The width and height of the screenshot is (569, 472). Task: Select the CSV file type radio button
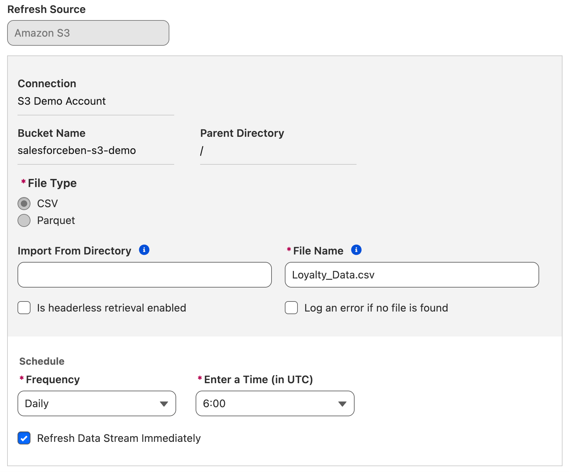tap(24, 204)
